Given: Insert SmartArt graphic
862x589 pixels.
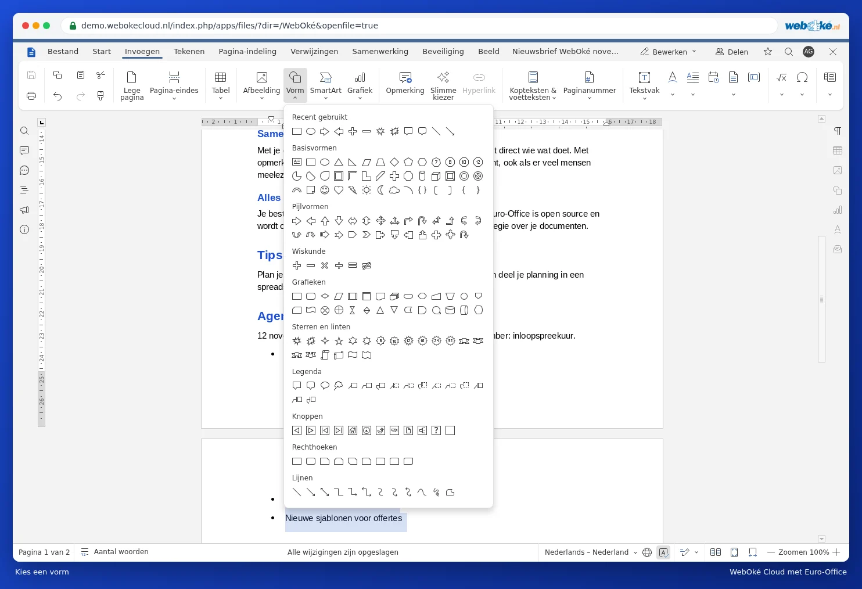Looking at the screenshot, I should (x=326, y=85).
